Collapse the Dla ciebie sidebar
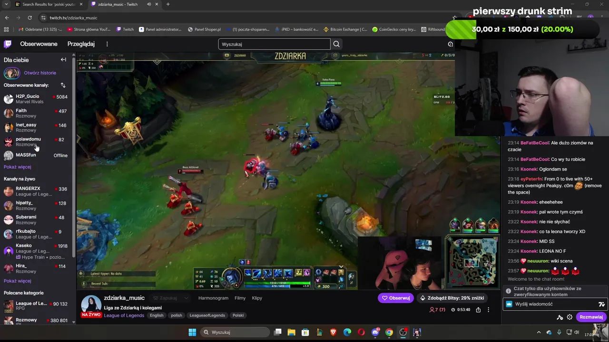This screenshot has width=609, height=342. (63, 60)
